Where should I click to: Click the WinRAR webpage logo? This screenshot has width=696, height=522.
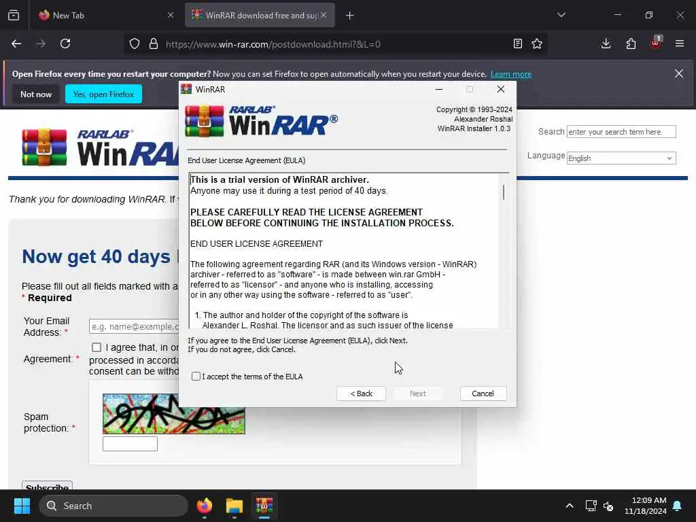pos(100,147)
